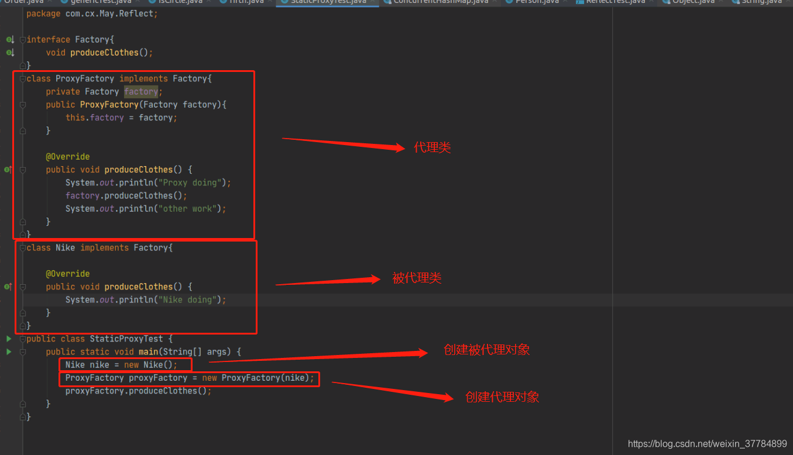This screenshot has width=793, height=455.
Task: Click 'Nike' name in class Nike declaration
Action: pyautogui.click(x=66, y=248)
